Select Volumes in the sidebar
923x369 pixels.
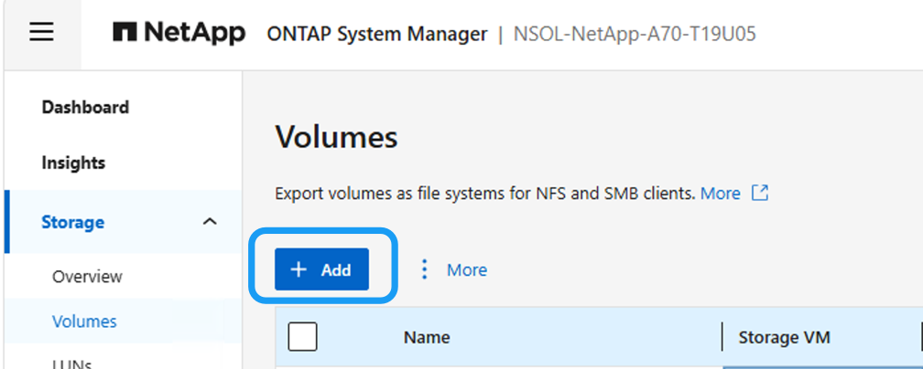84,322
